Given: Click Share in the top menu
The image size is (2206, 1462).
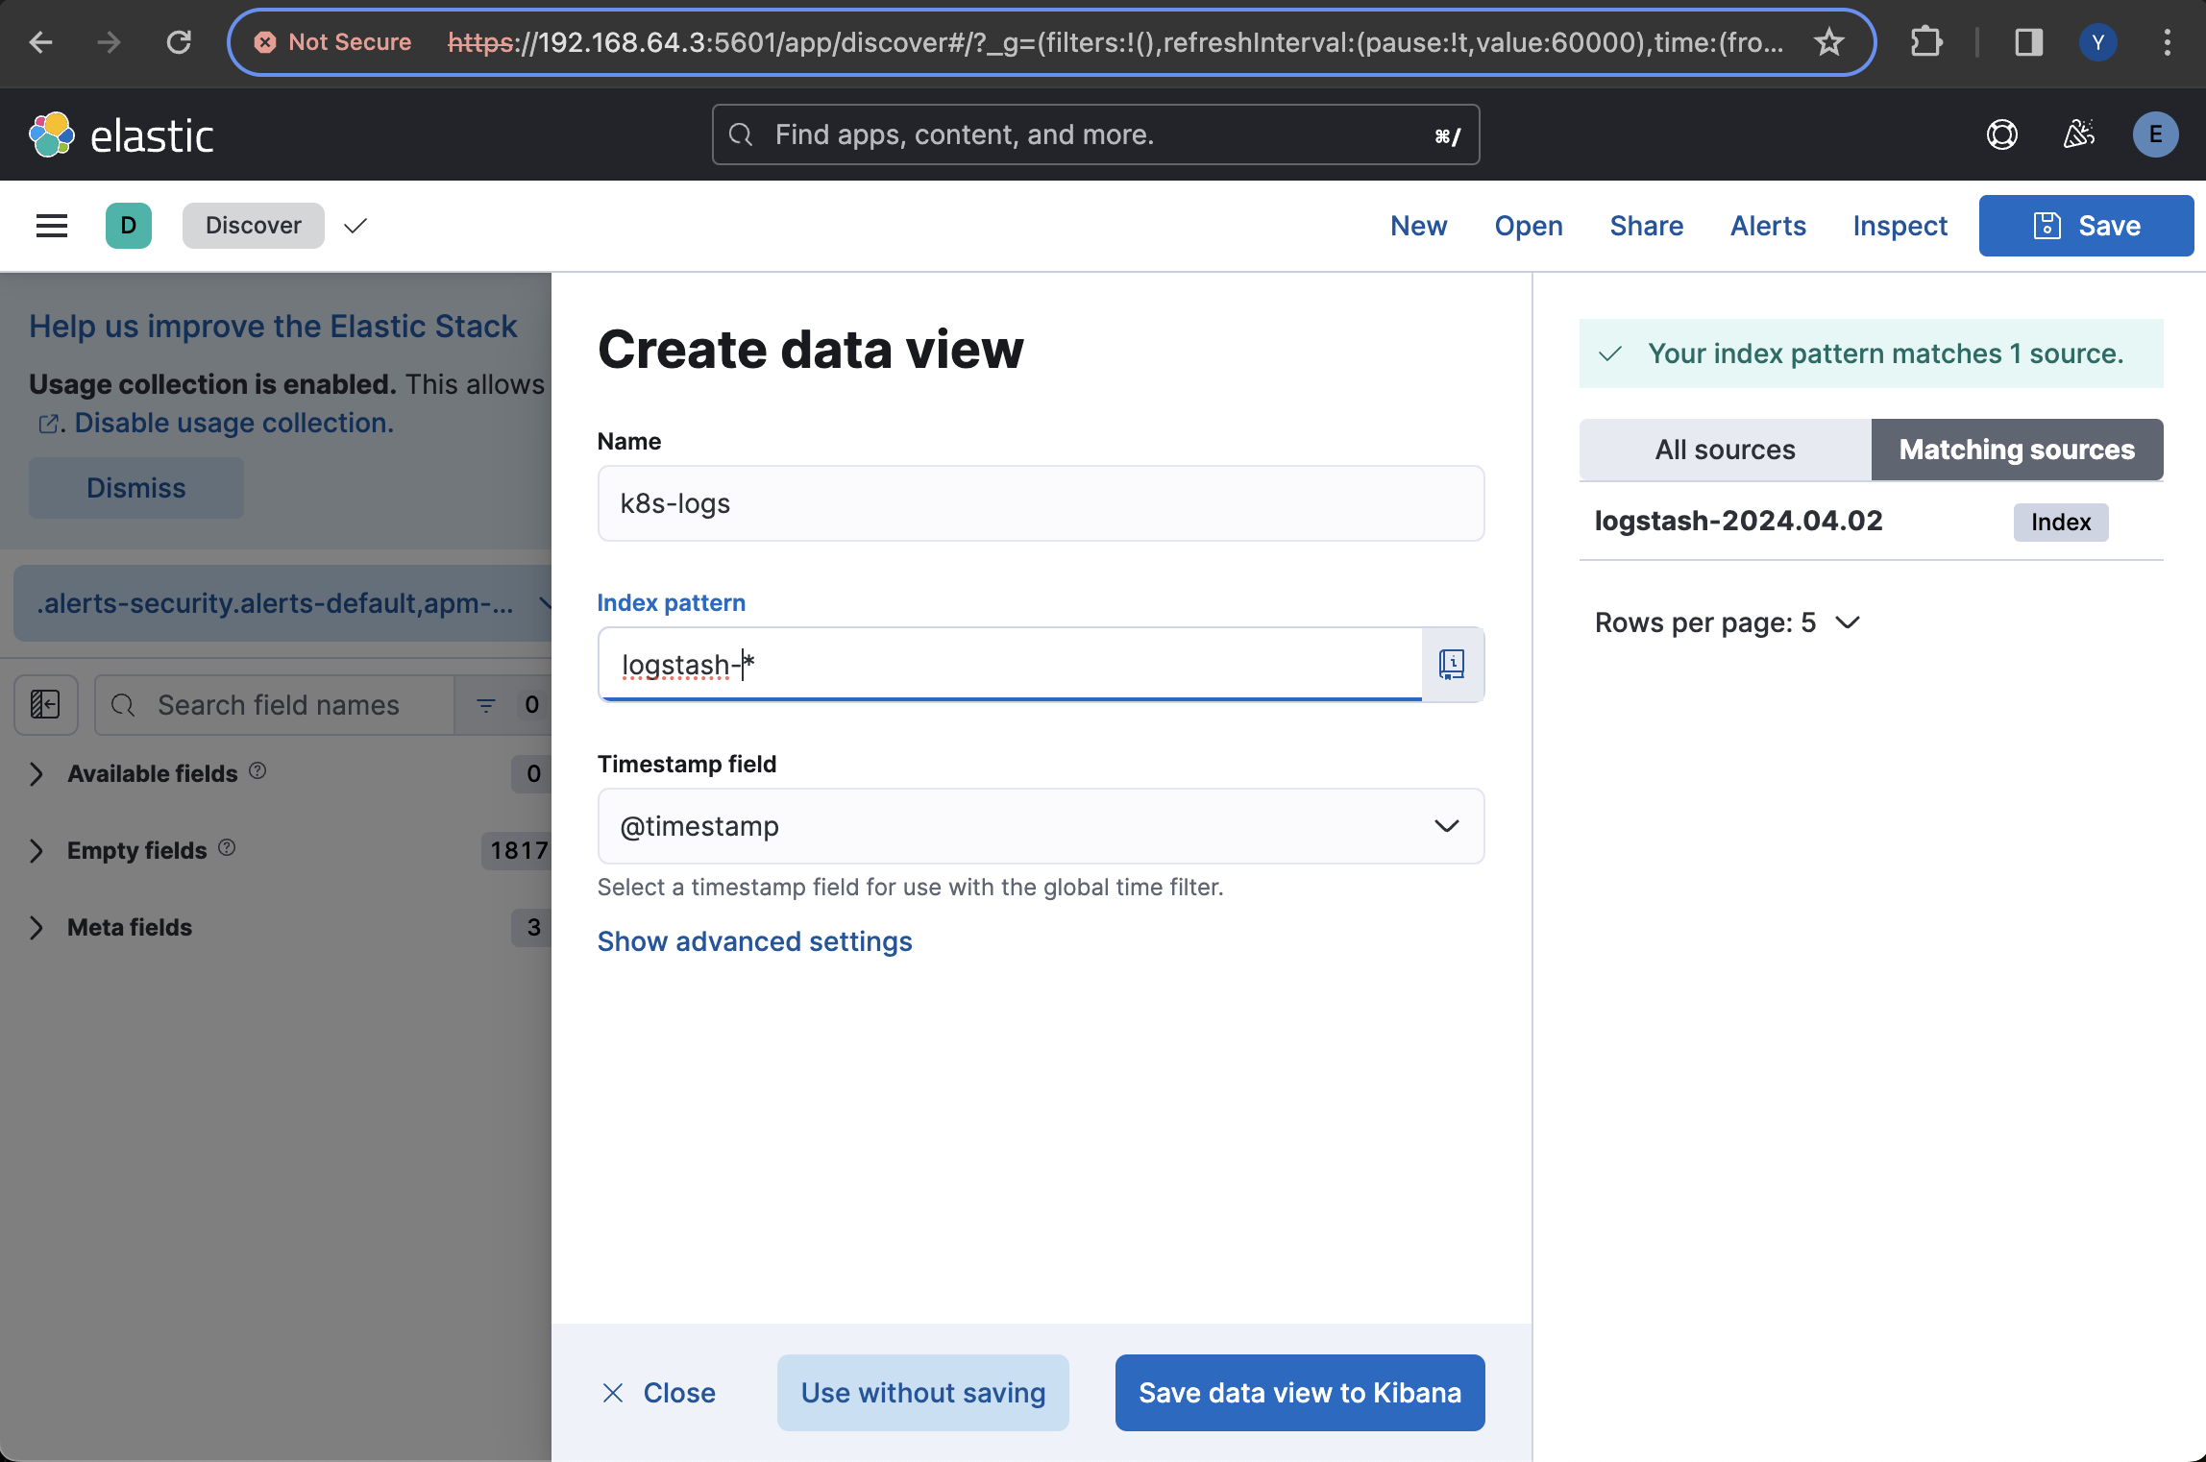Looking at the screenshot, I should [1647, 226].
